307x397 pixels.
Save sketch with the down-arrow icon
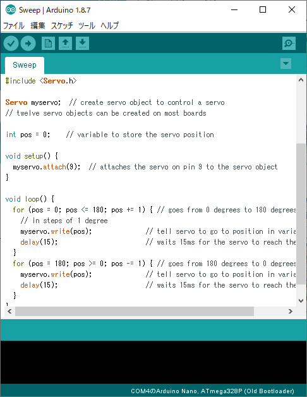coord(82,43)
